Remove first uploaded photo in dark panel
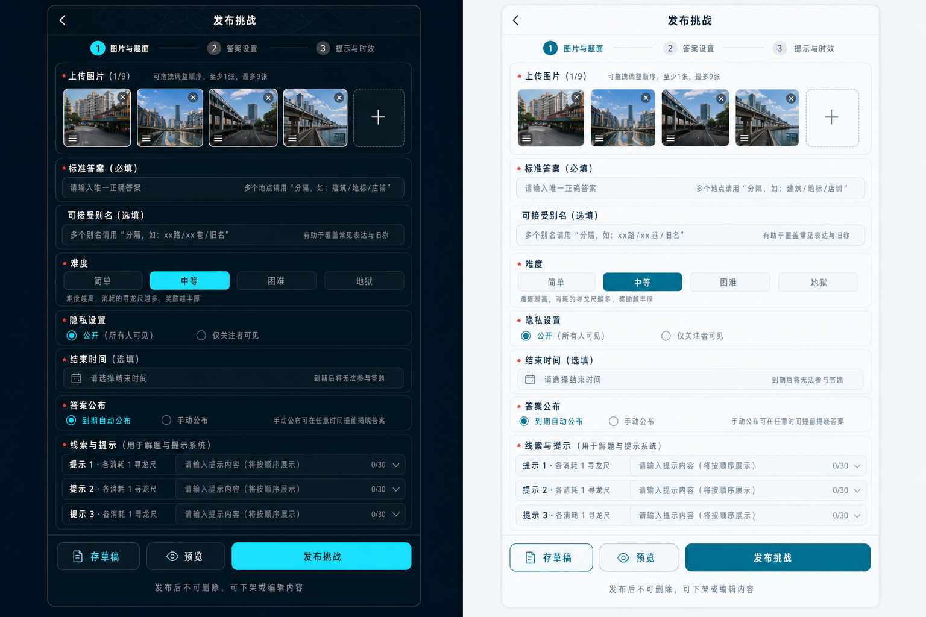Screen dimensions: 926x617 pos(122,97)
